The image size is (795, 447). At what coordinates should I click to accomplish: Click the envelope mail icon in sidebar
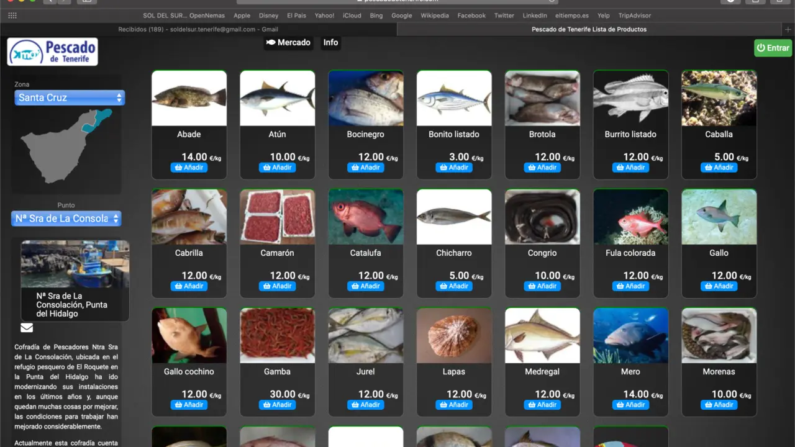27,328
